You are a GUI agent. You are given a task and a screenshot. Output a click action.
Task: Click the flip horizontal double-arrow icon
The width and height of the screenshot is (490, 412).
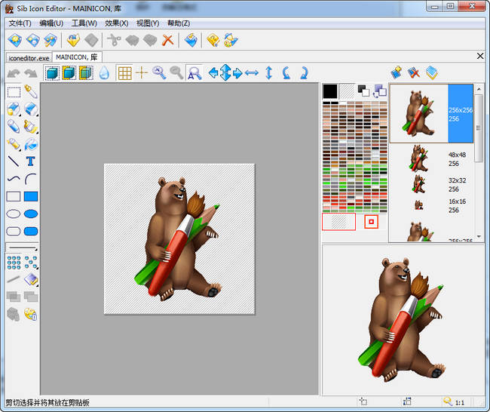252,73
